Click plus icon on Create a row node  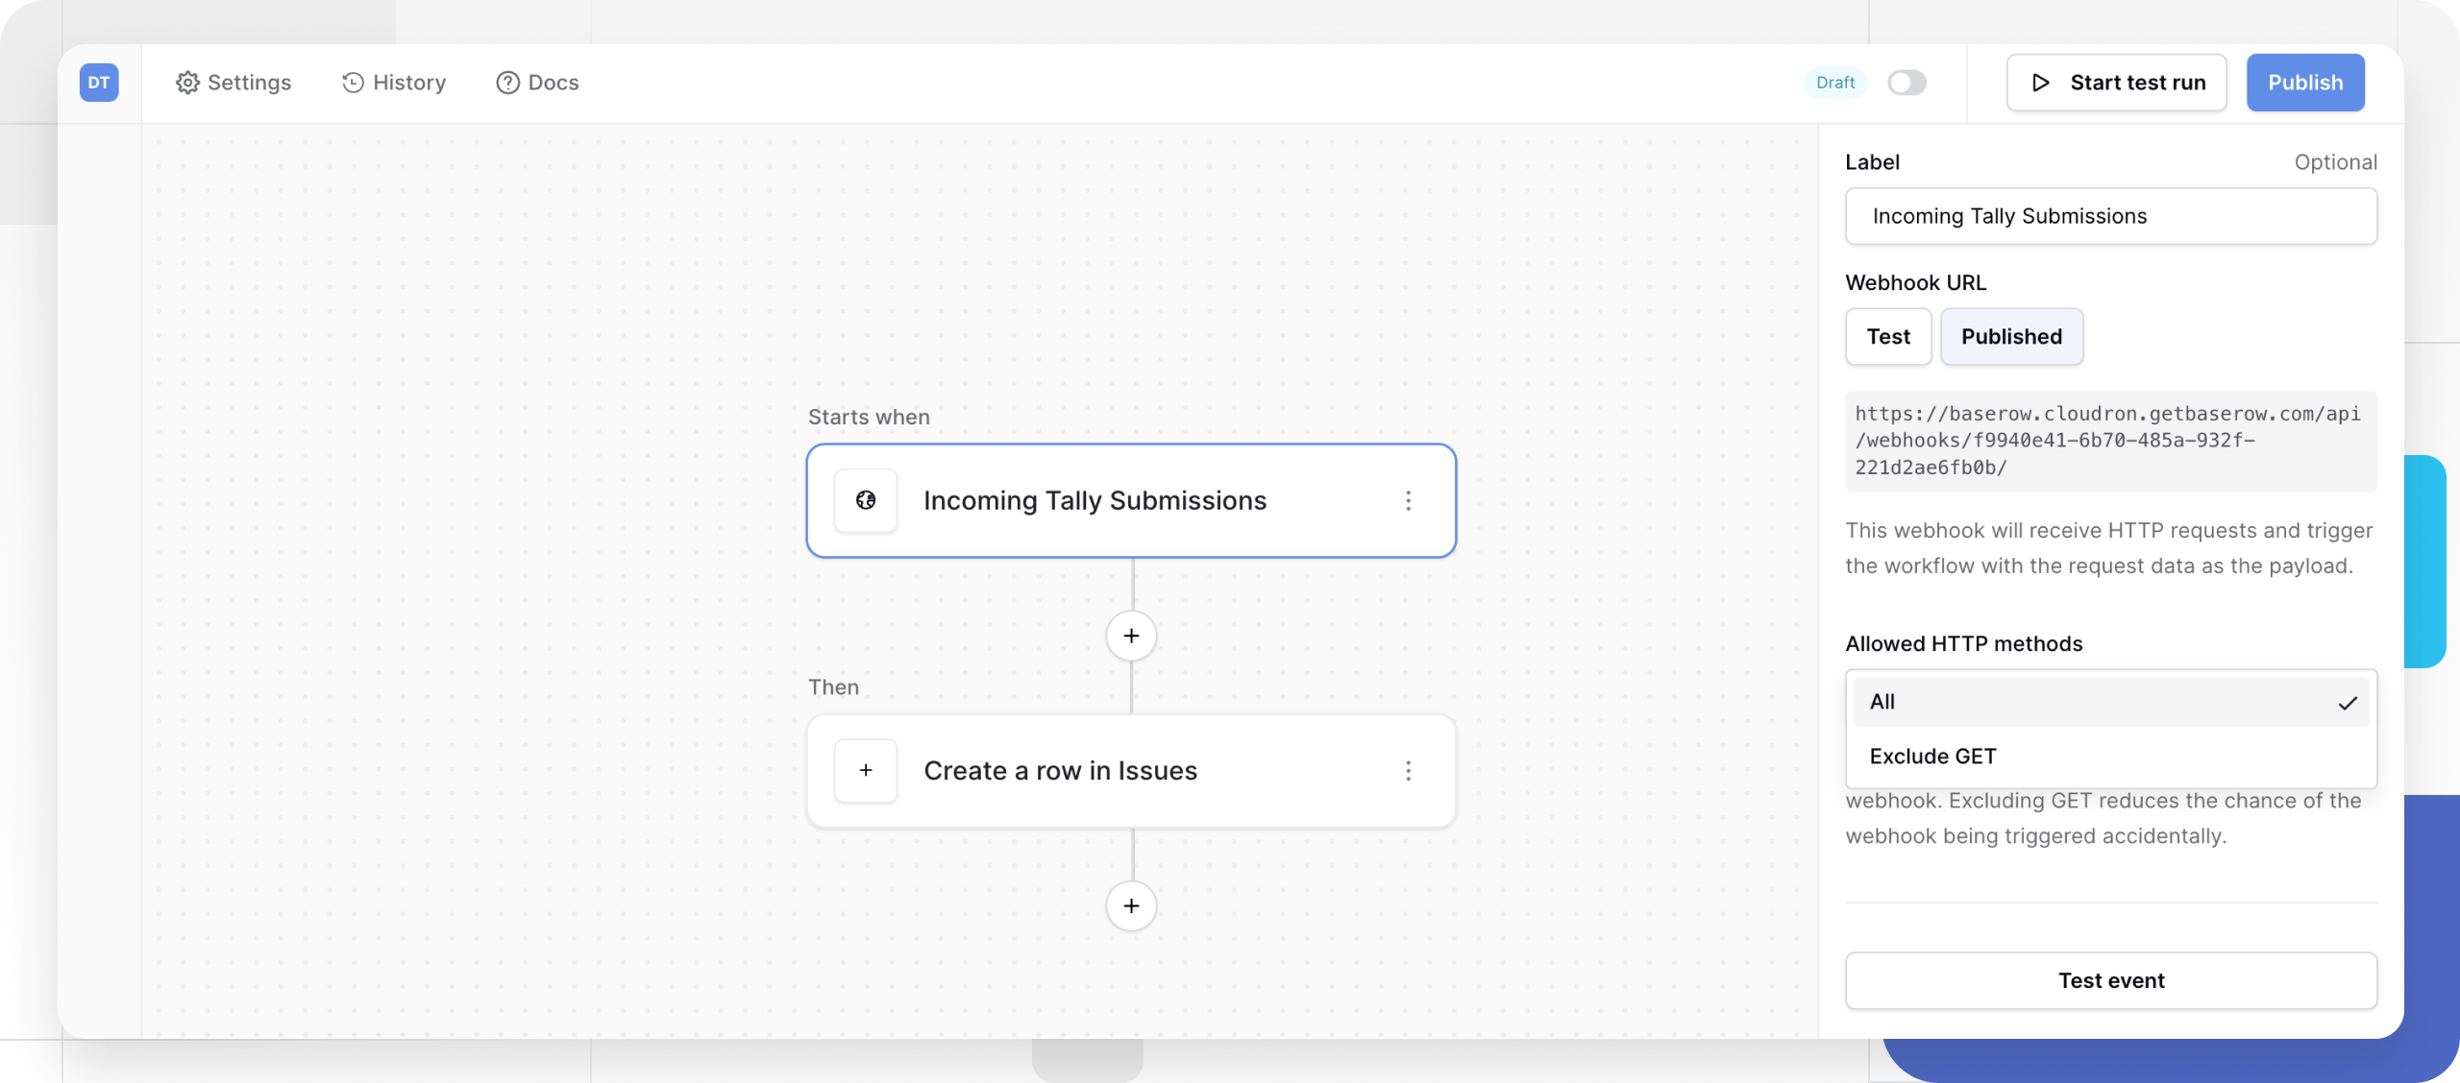[866, 770]
